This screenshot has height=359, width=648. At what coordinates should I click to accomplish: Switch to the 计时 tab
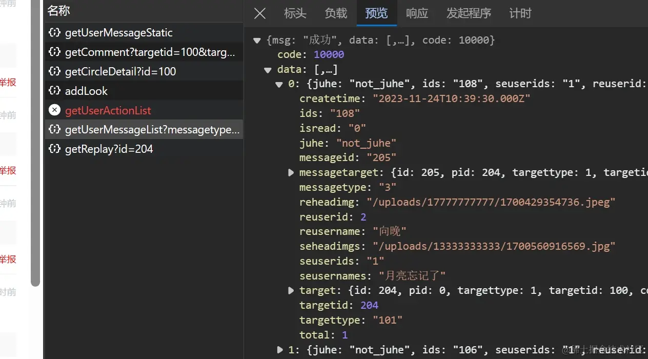[520, 13]
